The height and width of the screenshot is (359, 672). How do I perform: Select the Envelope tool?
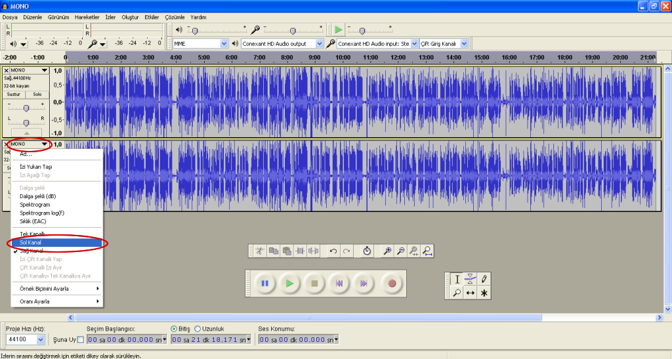470,280
